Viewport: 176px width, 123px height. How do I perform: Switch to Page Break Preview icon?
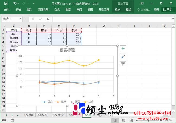coord(131,120)
